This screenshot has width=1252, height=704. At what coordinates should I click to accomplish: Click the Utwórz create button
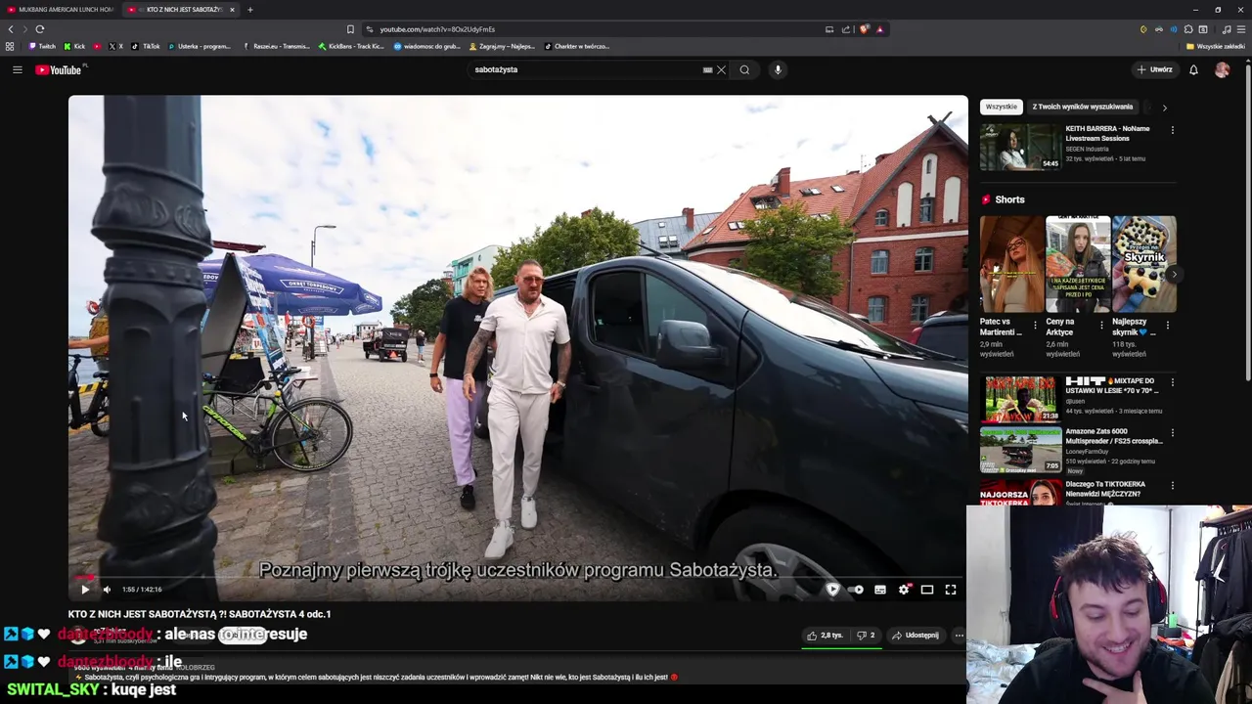click(x=1154, y=69)
